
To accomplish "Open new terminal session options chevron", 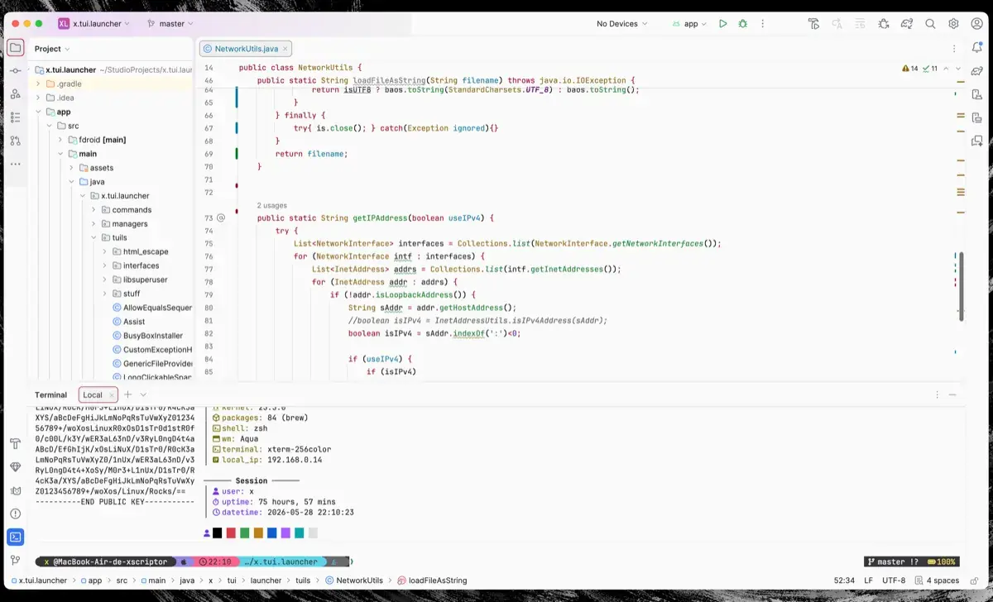I will tap(143, 394).
